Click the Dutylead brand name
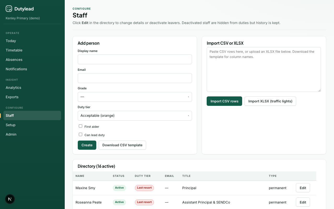Image resolution: width=334 pixels, height=209 pixels. 24,9
